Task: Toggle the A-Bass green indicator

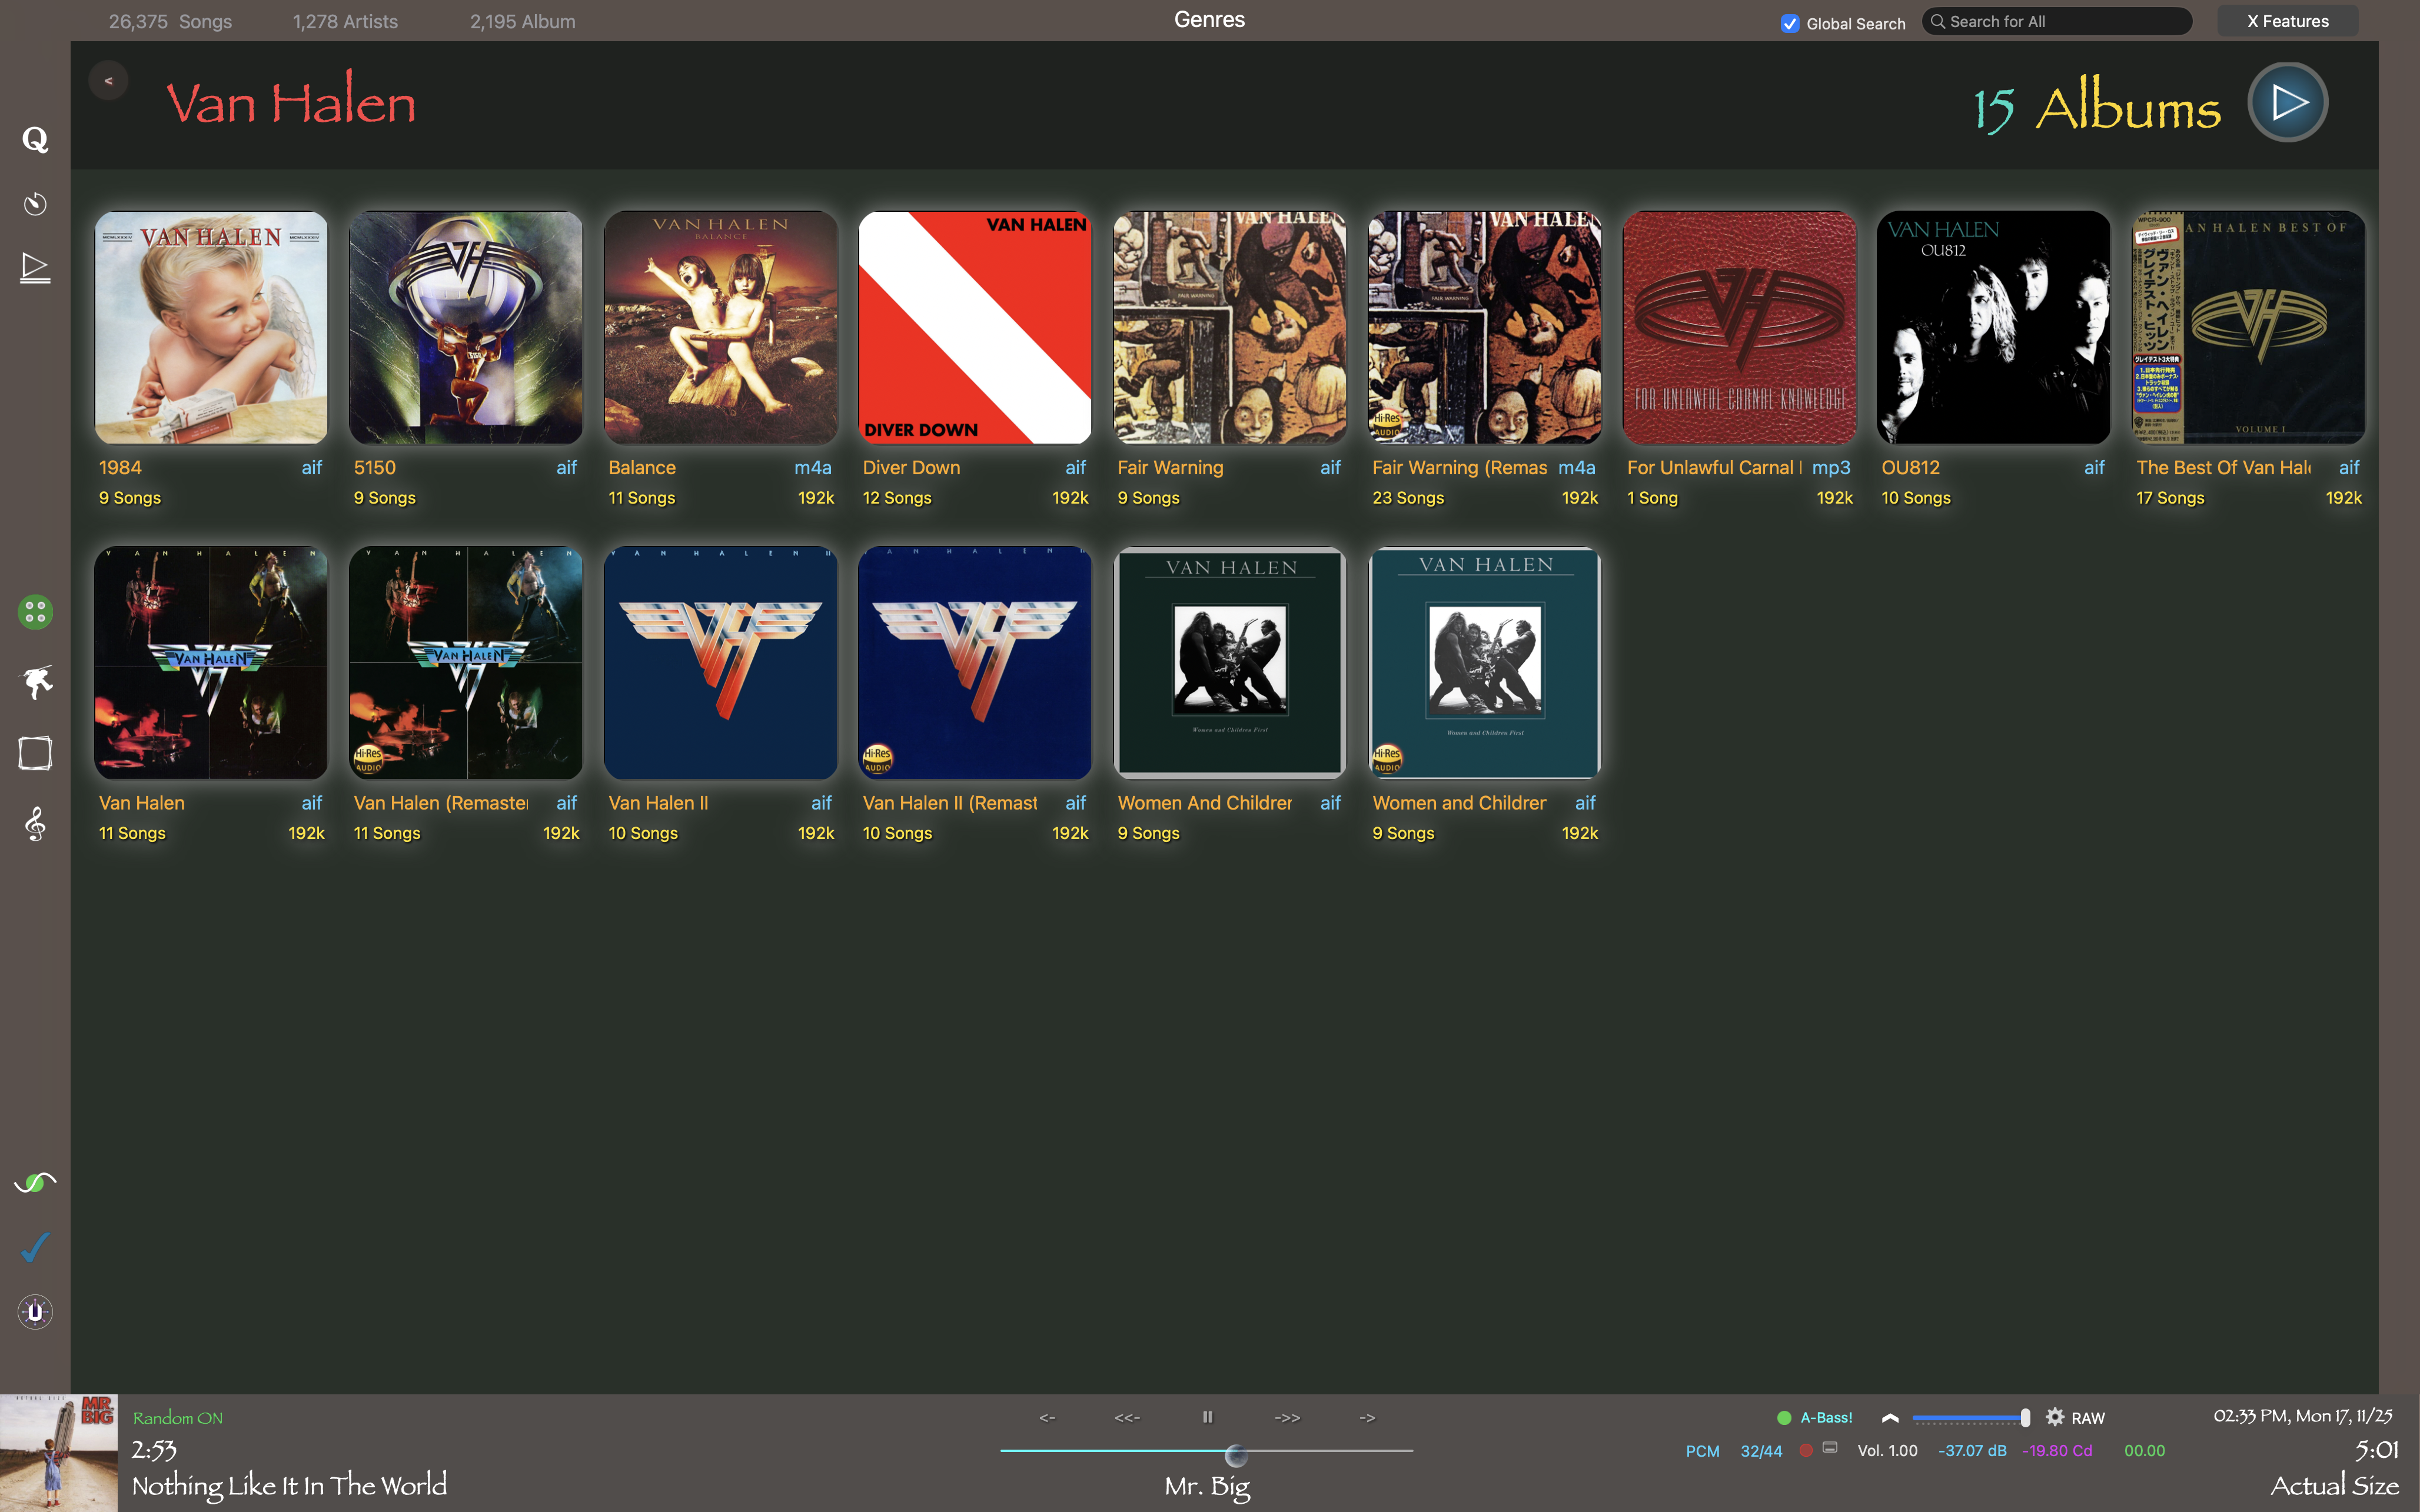Action: [1784, 1417]
